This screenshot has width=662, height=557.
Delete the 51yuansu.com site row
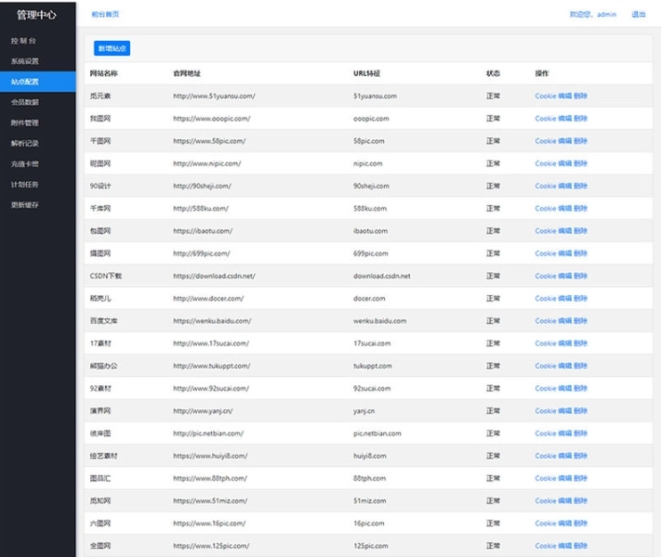[580, 97]
